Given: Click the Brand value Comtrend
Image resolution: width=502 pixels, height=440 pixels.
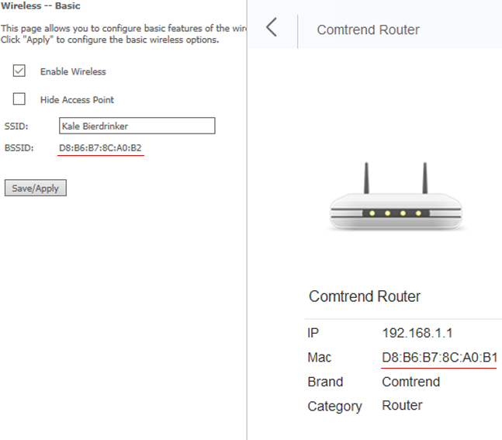Looking at the screenshot, I should tap(411, 382).
